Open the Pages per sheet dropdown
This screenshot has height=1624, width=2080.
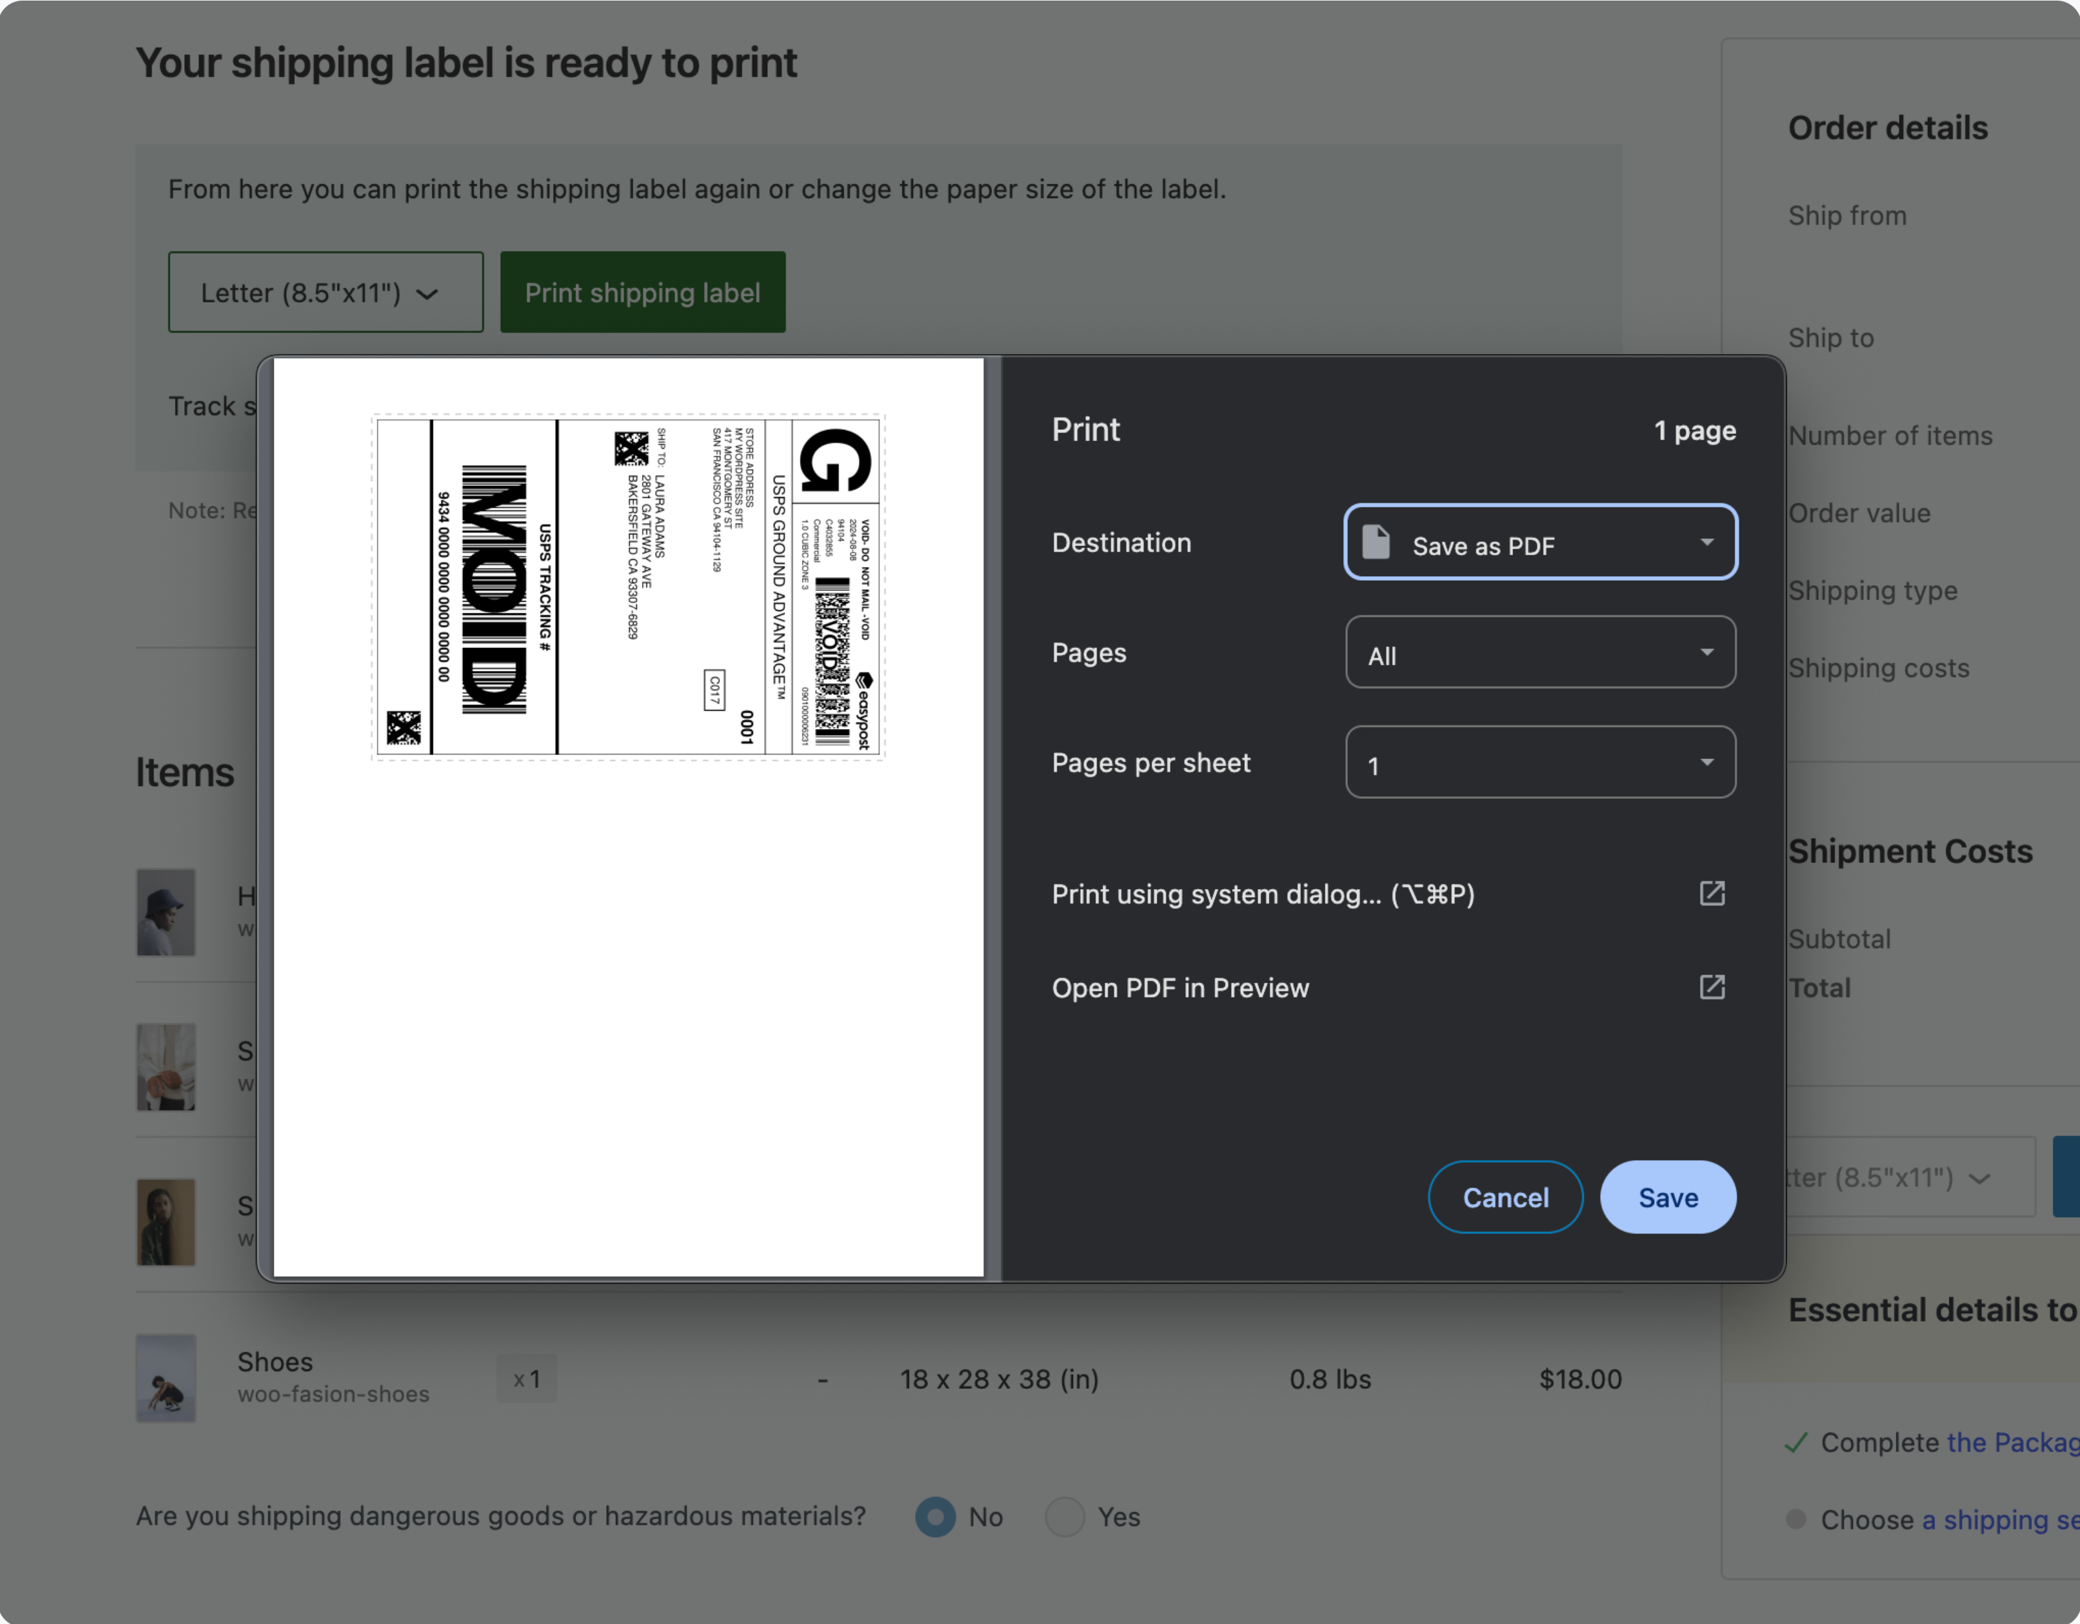point(1539,762)
